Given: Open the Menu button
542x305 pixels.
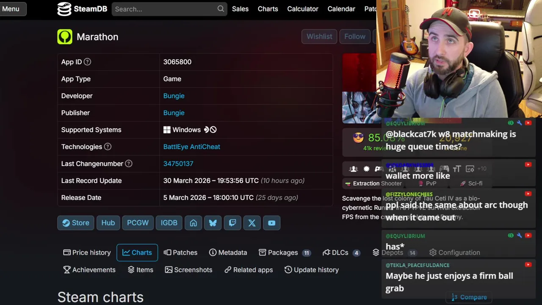Looking at the screenshot, I should [x=12, y=9].
